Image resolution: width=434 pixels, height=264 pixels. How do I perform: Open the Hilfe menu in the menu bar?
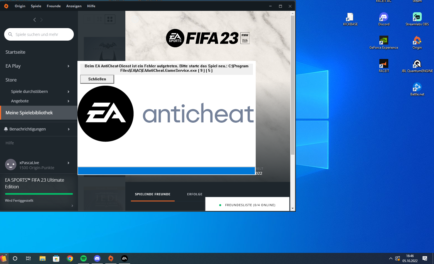tap(91, 6)
